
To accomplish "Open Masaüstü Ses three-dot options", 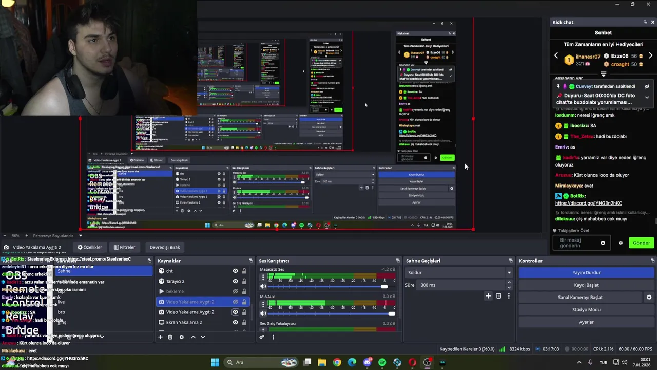I will click(263, 276).
